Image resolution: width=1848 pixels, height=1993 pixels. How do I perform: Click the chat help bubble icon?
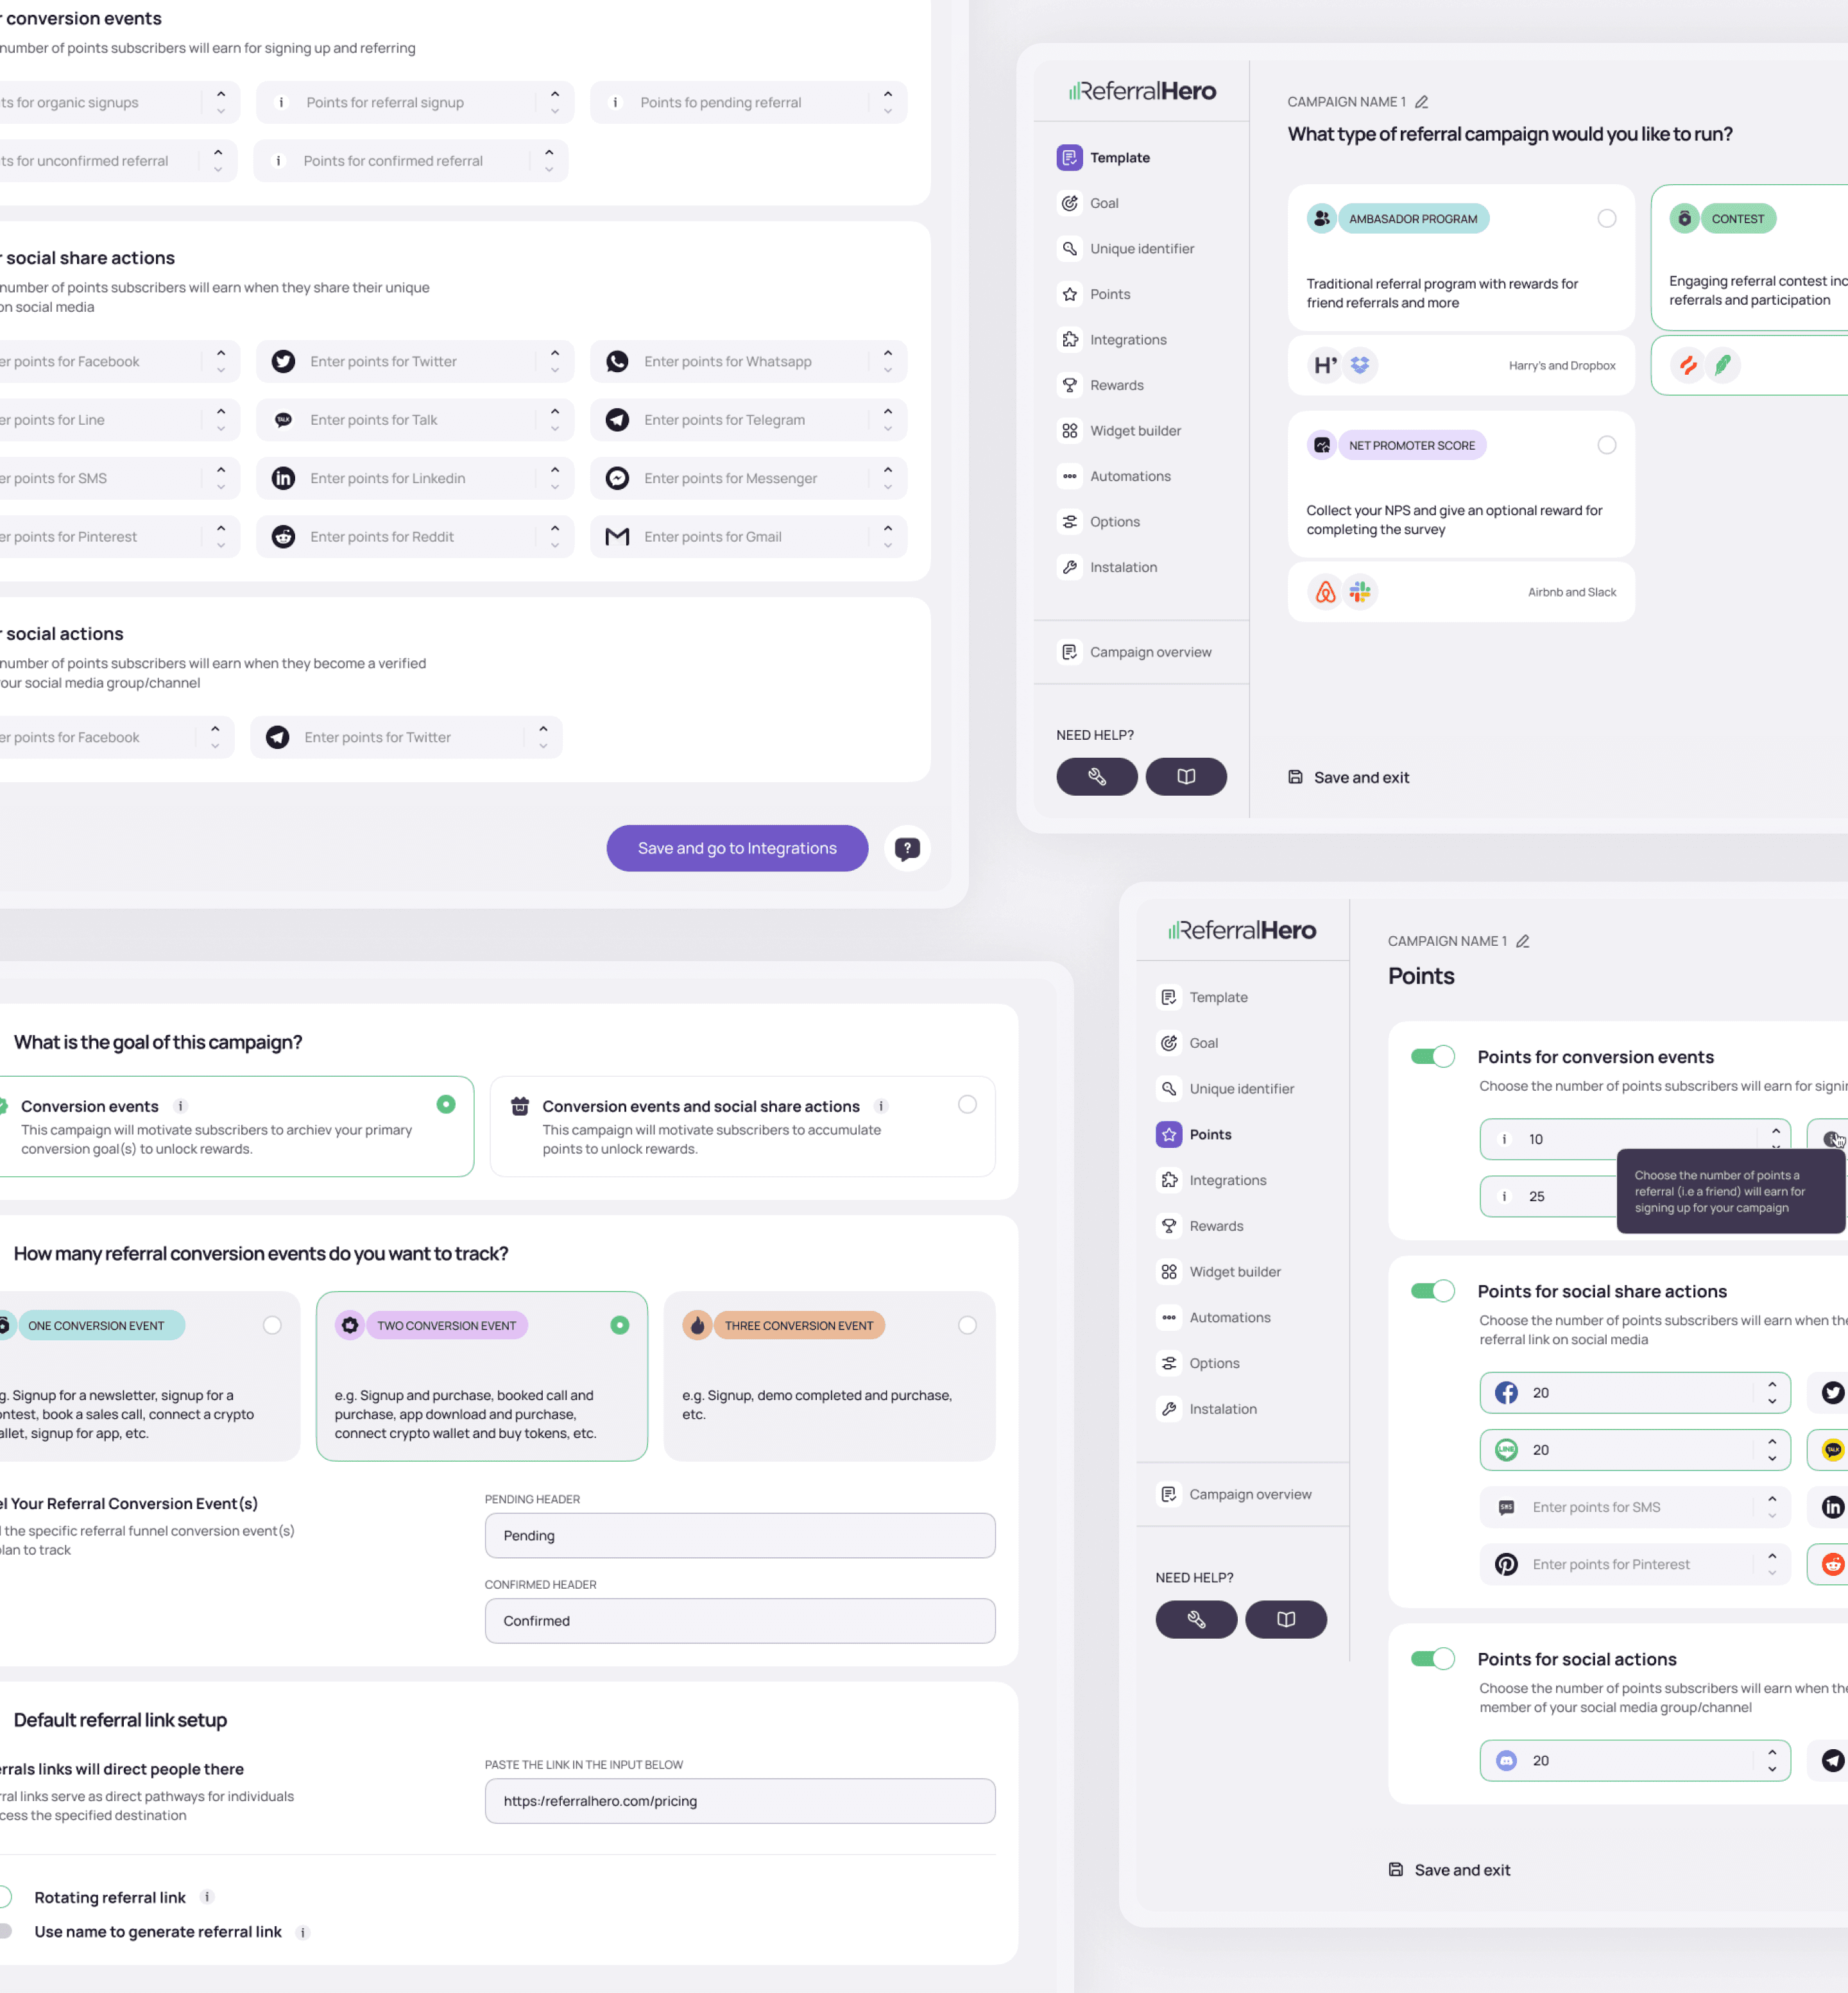pos(906,848)
